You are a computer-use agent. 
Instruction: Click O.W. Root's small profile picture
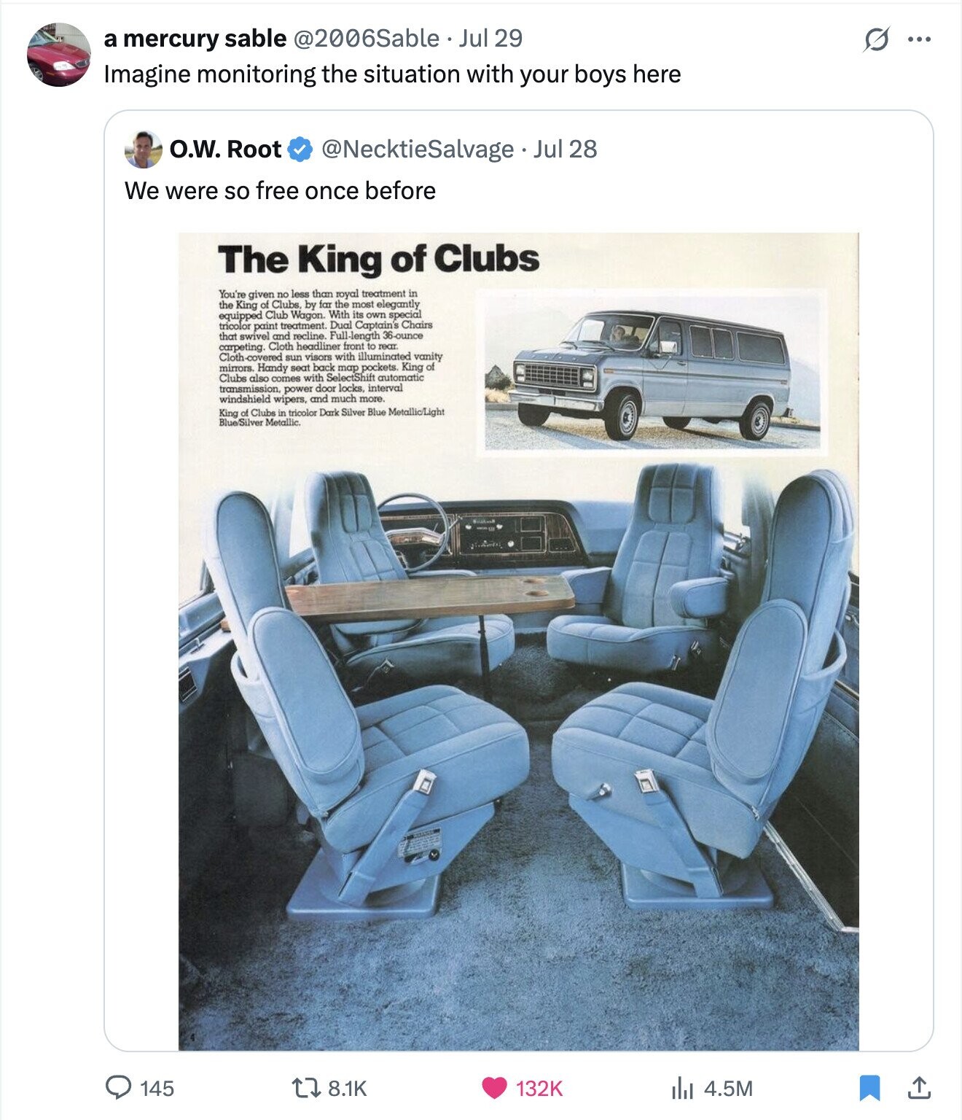click(143, 149)
